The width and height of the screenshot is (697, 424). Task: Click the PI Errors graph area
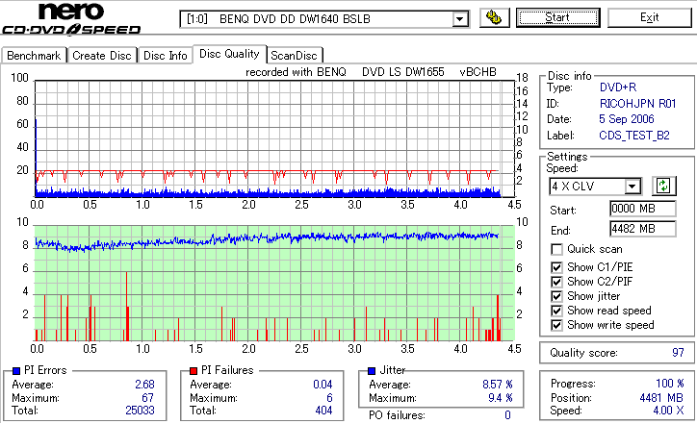click(274, 138)
